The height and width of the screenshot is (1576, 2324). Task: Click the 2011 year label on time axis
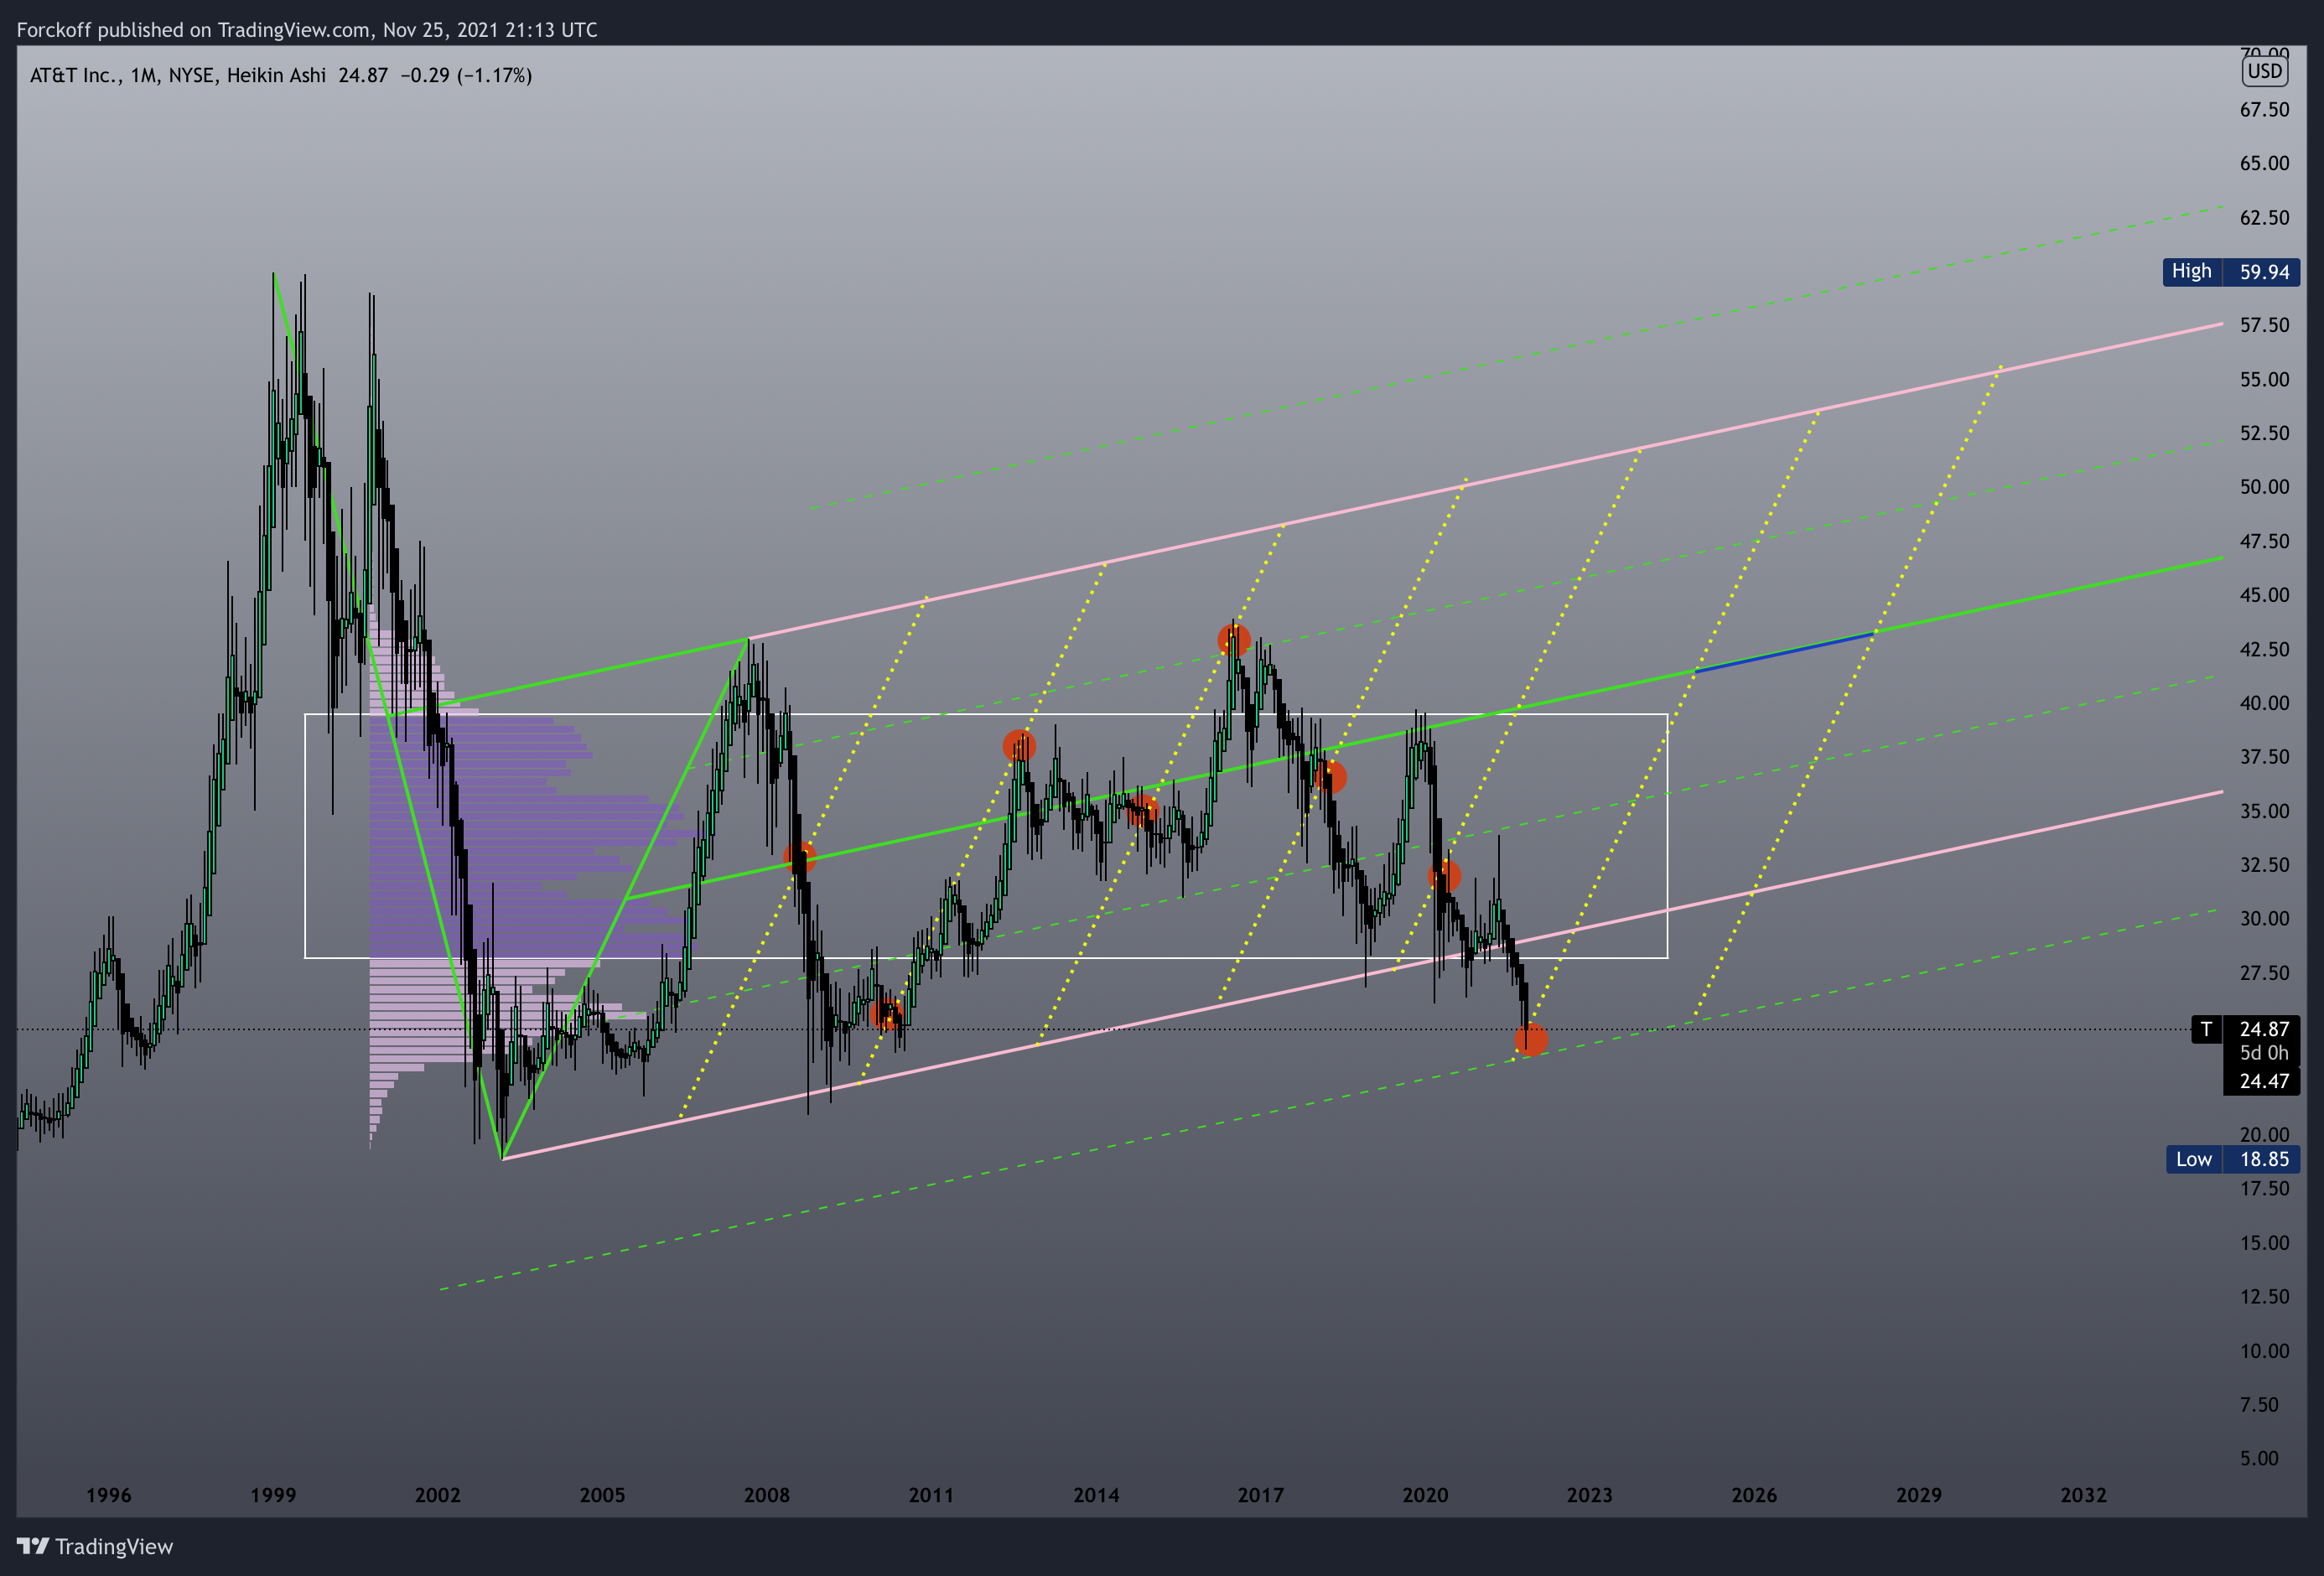click(931, 1495)
